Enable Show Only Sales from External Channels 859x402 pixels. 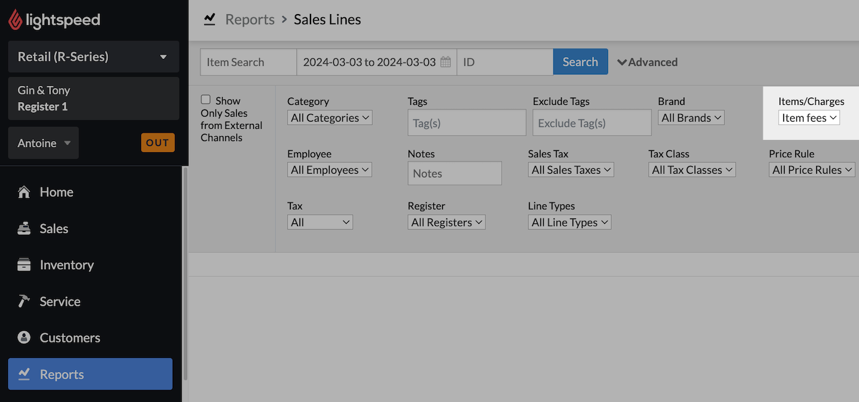coord(206,100)
